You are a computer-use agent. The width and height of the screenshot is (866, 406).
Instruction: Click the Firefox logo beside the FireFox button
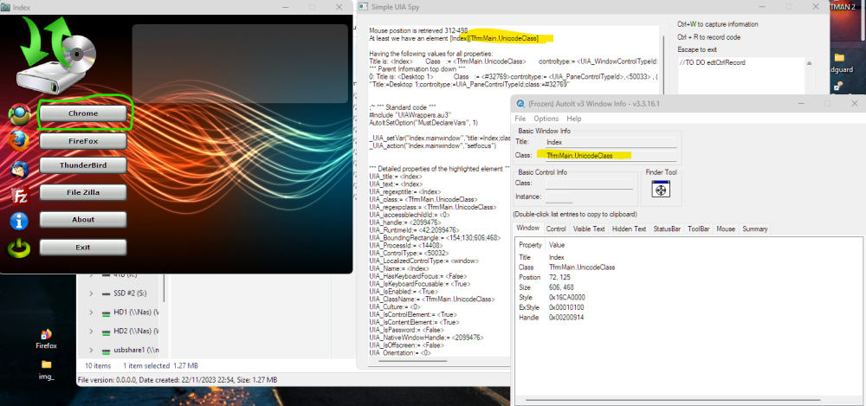point(18,141)
